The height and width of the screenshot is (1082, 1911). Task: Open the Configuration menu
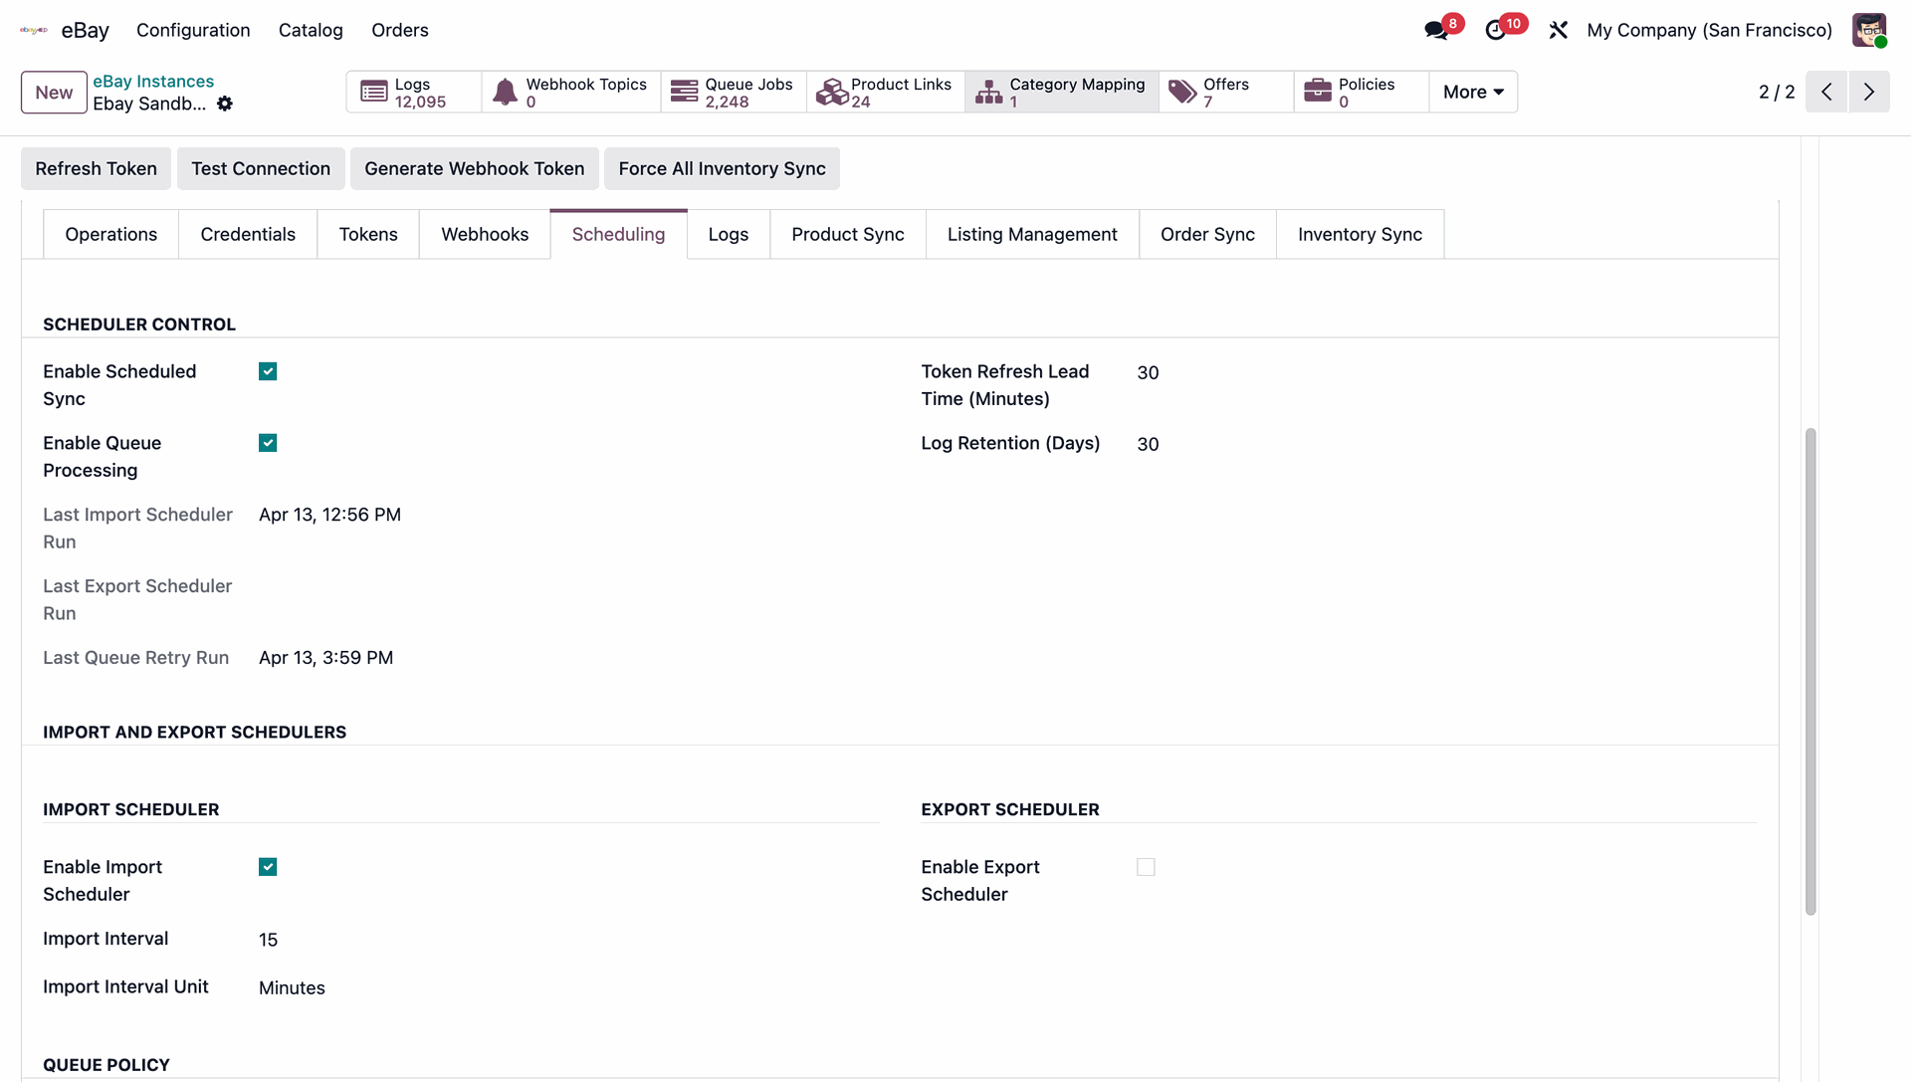pos(193,30)
